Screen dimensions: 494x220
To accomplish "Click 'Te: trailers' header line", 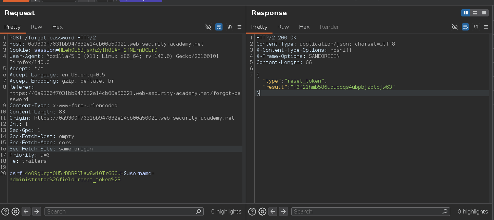I will (28, 161).
